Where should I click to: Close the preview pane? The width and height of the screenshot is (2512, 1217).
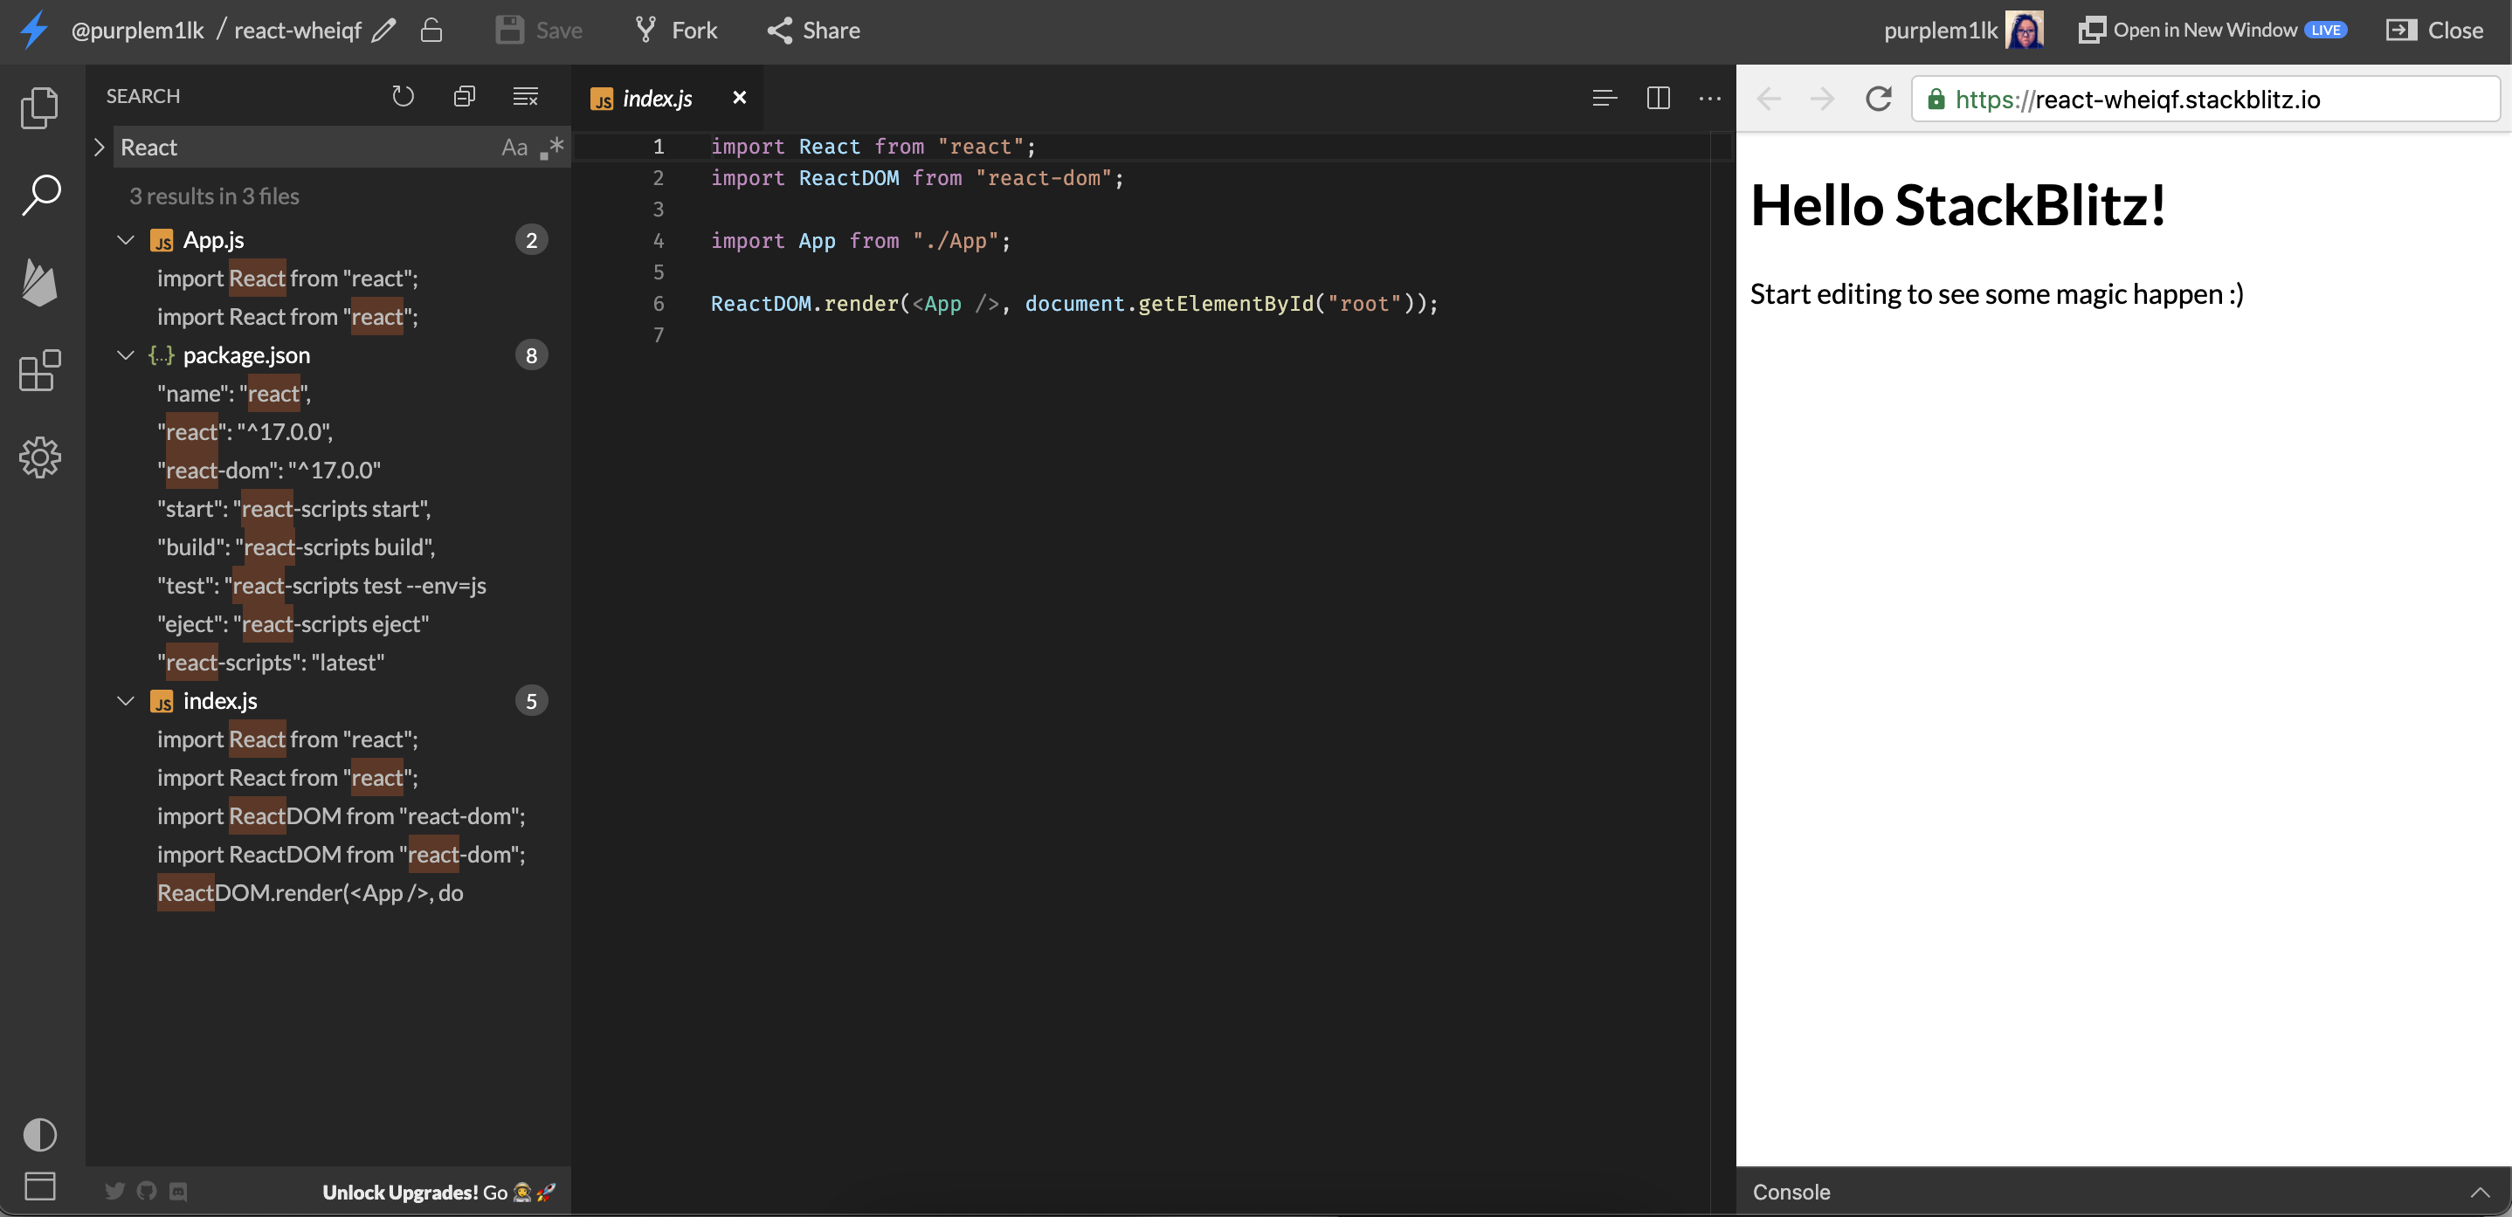[2435, 31]
